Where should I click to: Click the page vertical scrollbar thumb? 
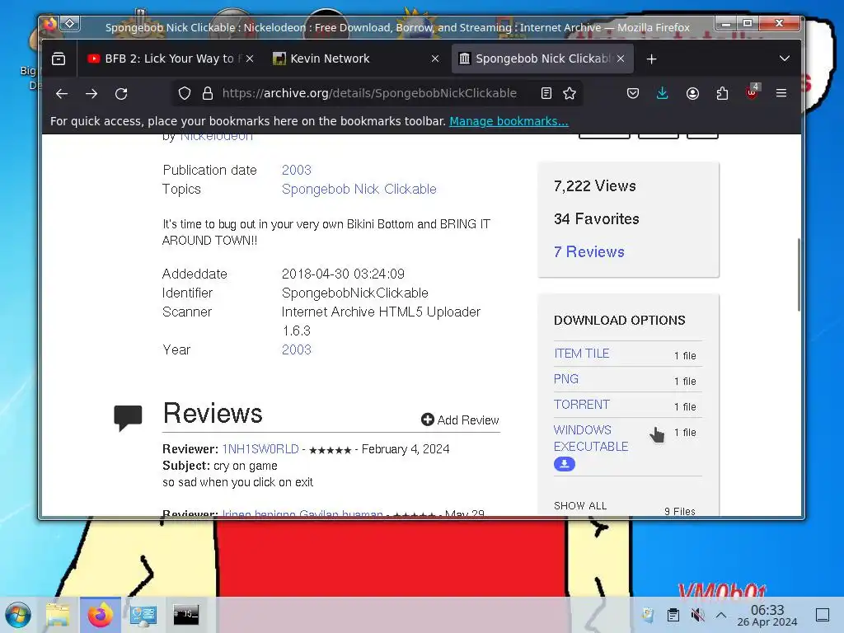[x=799, y=274]
